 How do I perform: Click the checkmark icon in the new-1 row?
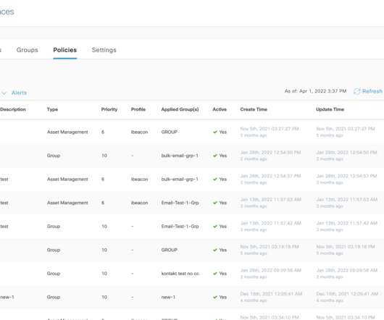215,298
